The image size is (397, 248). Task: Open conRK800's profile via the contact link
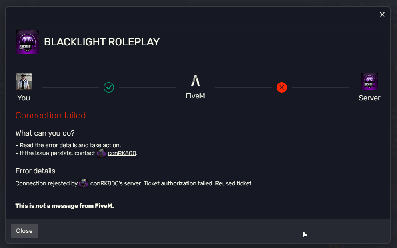(x=122, y=153)
